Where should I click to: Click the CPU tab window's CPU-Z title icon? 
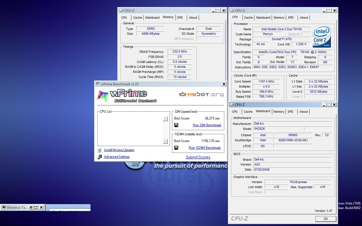[x=232, y=10]
